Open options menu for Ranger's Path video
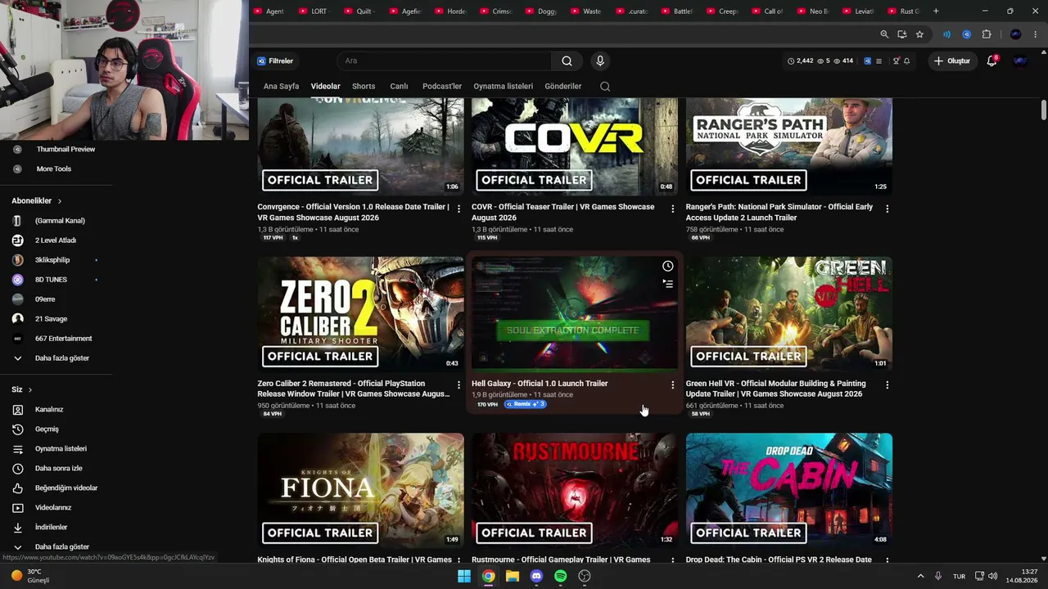 click(x=887, y=209)
